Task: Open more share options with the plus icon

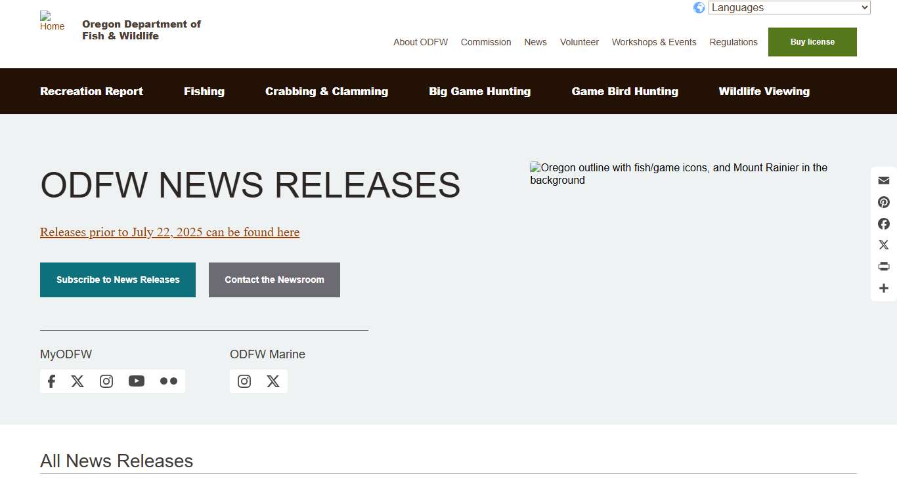Action: coord(883,288)
